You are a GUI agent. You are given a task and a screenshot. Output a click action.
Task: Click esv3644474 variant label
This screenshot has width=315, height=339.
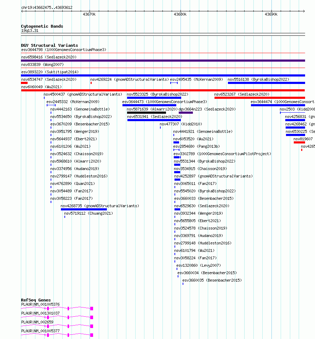pos(282,102)
